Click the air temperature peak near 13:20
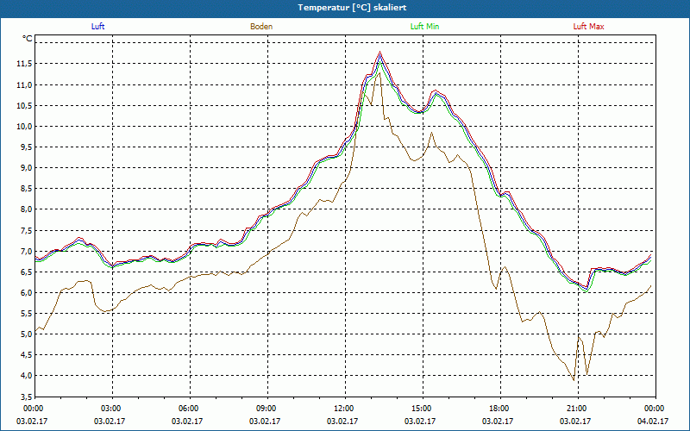Image resolution: width=690 pixels, height=431 pixels. tap(379, 54)
